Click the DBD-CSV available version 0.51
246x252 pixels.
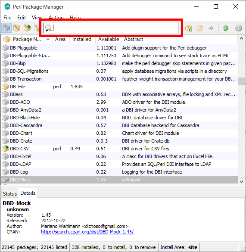tap(101, 149)
